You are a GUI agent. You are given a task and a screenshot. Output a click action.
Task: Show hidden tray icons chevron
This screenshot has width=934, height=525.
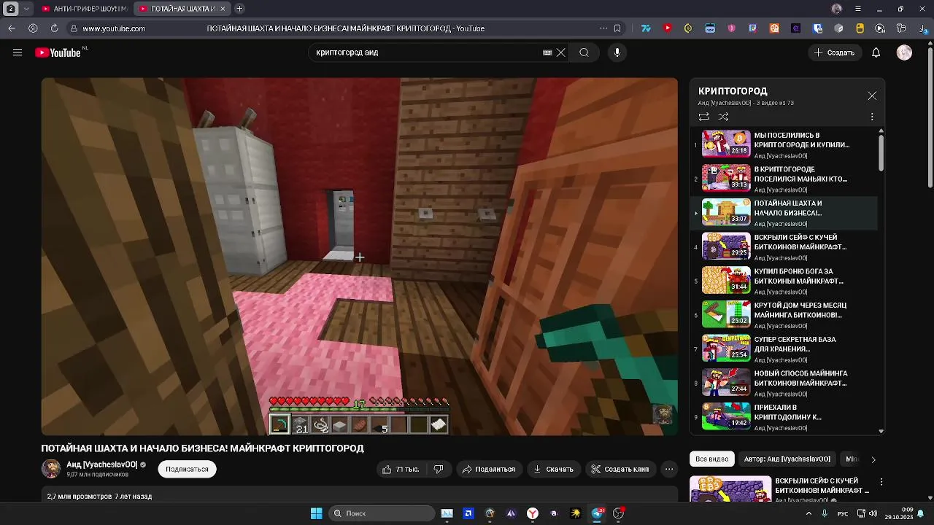click(x=808, y=513)
